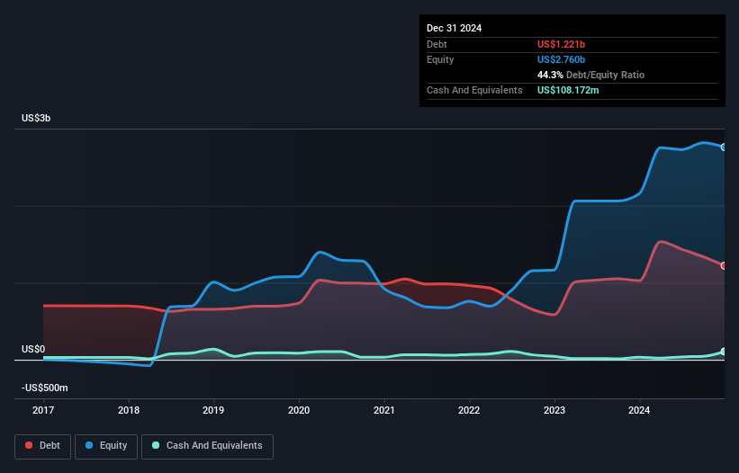739x473 pixels.
Task: Click the Debt label in the tooltip
Action: [437, 44]
